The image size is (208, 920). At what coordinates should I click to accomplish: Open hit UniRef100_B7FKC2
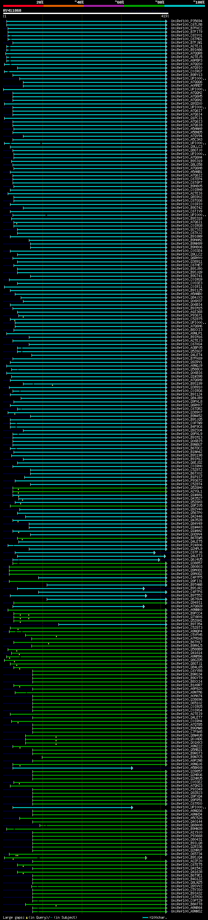(x=186, y=28)
